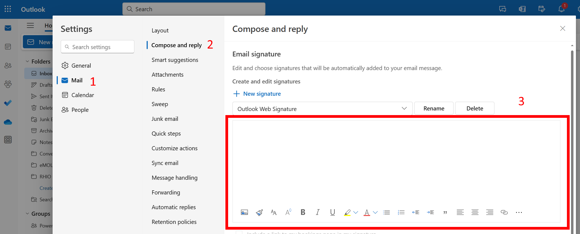The height and width of the screenshot is (234, 580).
Task: Create a New signature
Action: [257, 94]
